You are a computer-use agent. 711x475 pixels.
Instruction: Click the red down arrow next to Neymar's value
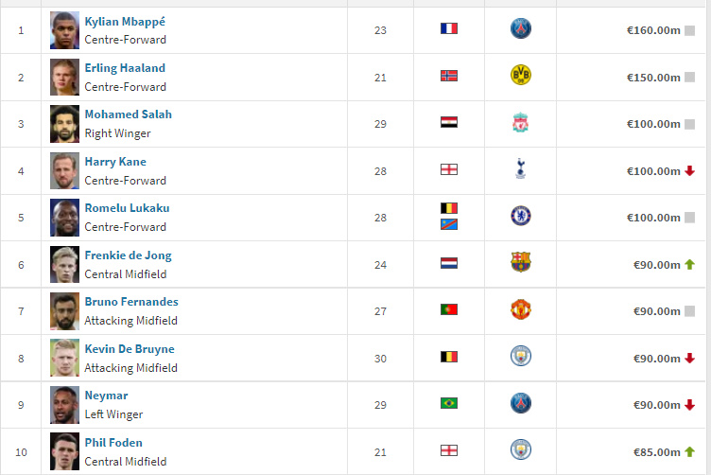pyautogui.click(x=689, y=405)
